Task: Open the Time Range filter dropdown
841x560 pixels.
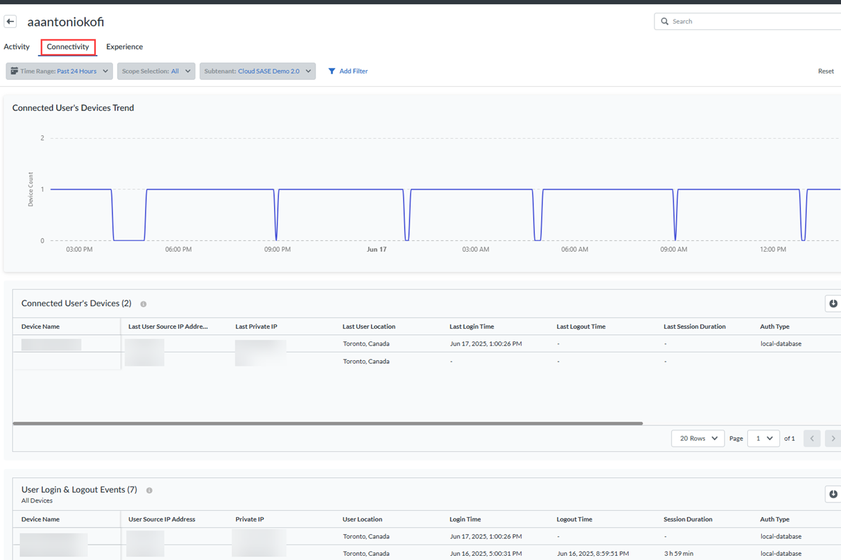Action: point(60,71)
